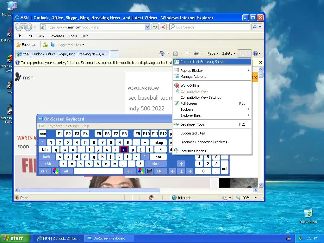The height and width of the screenshot is (243, 324).
Task: Open the Page menu dropdown
Action: (x=213, y=53)
